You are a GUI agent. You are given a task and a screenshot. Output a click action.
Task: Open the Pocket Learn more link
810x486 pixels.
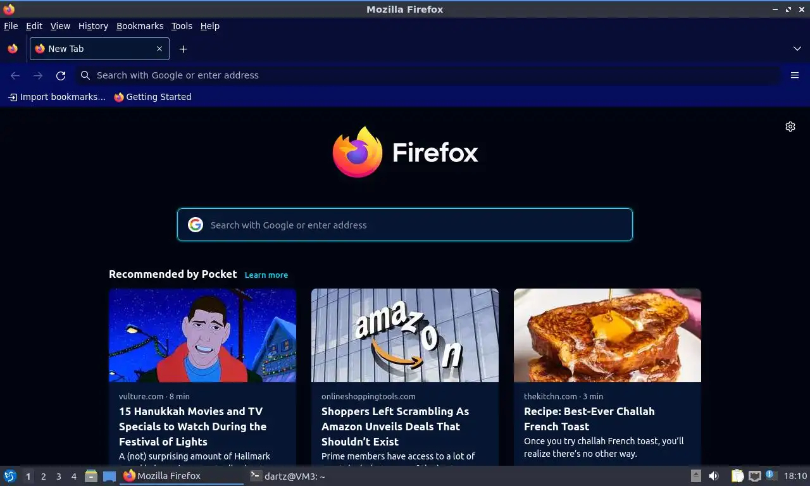pos(266,275)
